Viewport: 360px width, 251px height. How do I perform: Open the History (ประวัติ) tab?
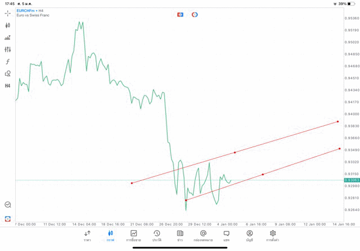coord(157,235)
